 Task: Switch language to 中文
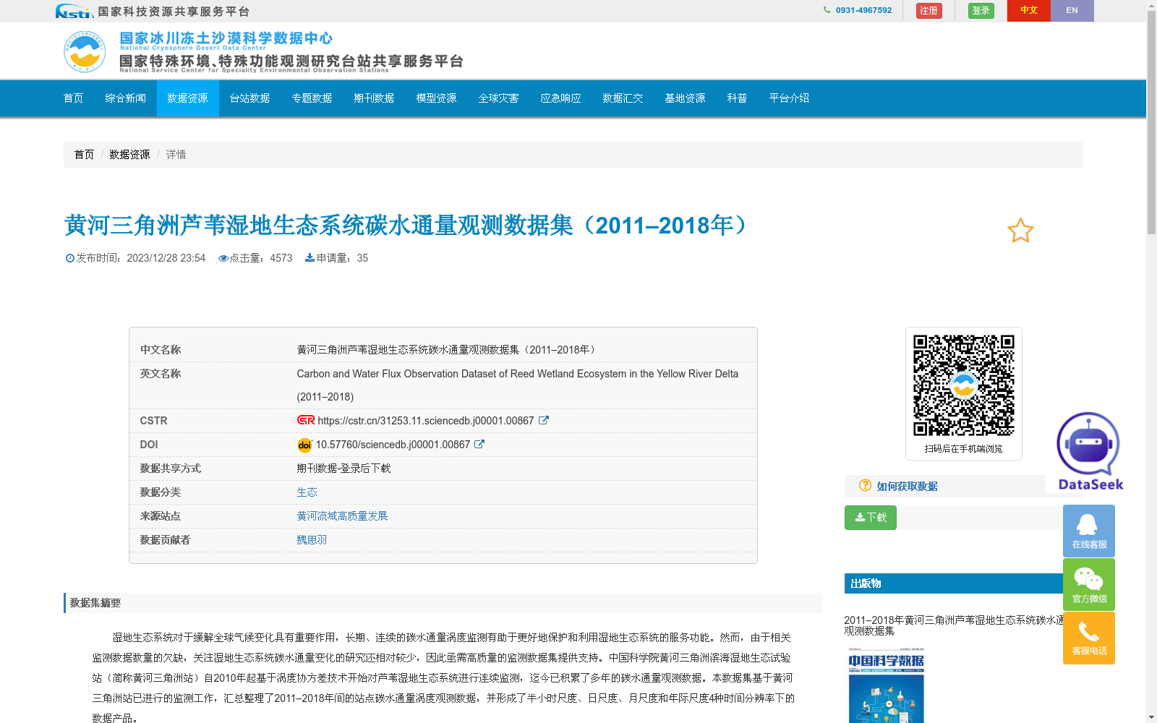tap(1029, 11)
